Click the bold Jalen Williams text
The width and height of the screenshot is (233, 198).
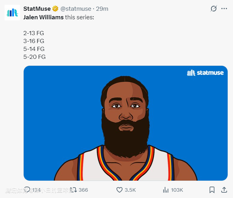(x=44, y=17)
